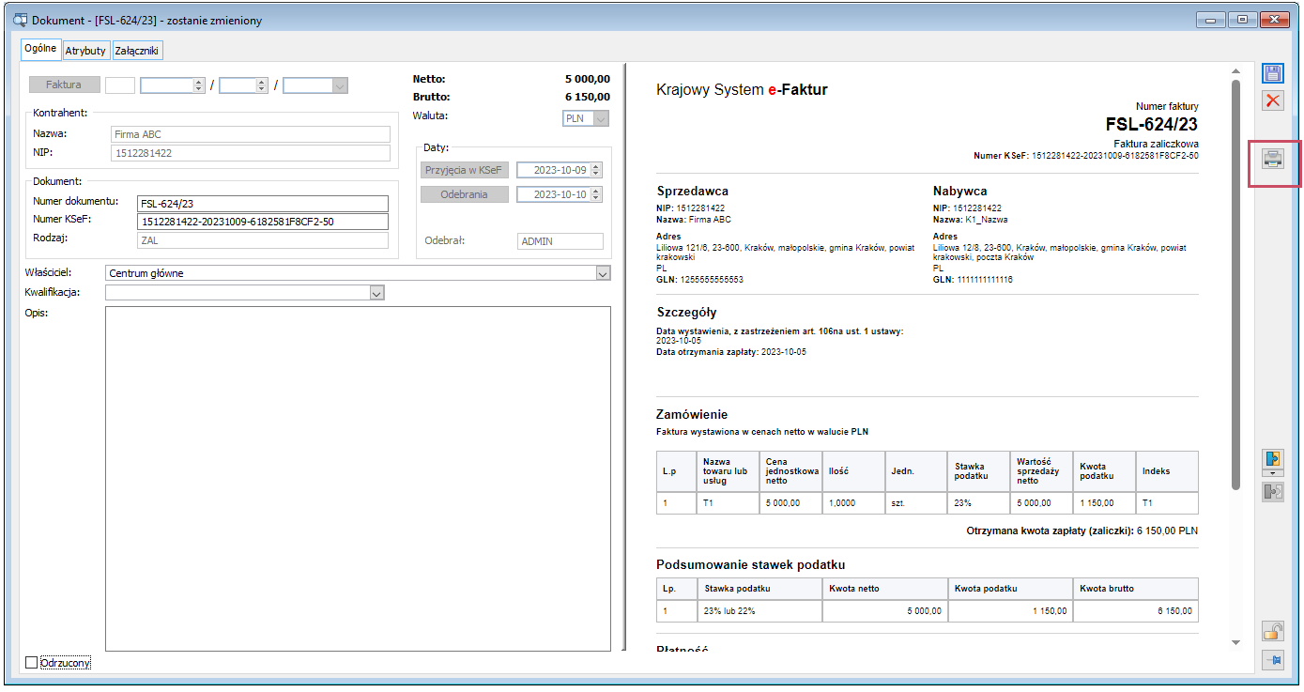The width and height of the screenshot is (1304, 692).
Task: Save the document with the floppy disk icon
Action: (1273, 74)
